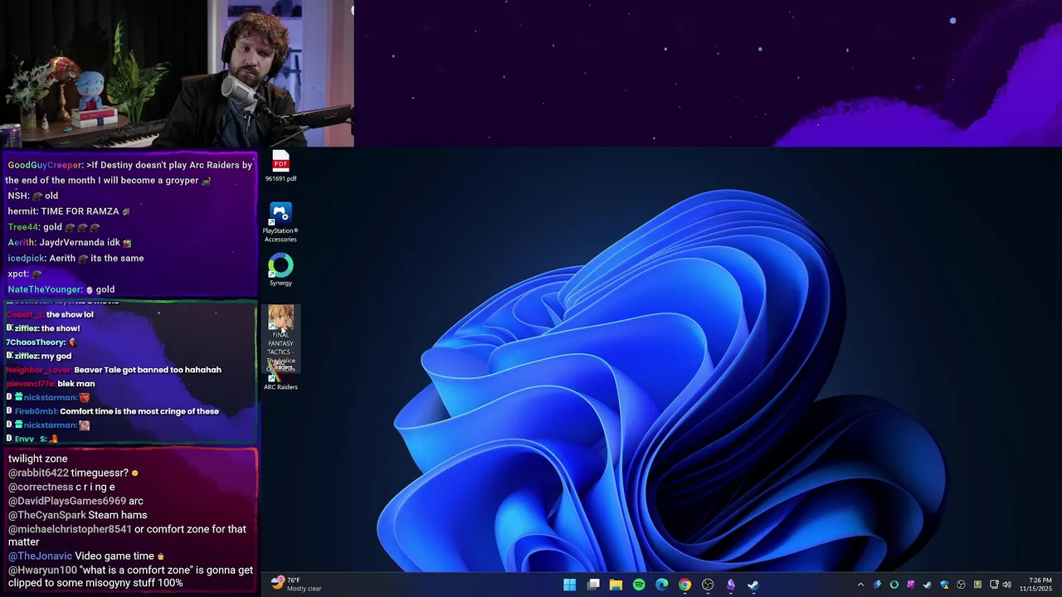The height and width of the screenshot is (597, 1062).
Task: Open network settings tray icon
Action: click(x=994, y=585)
